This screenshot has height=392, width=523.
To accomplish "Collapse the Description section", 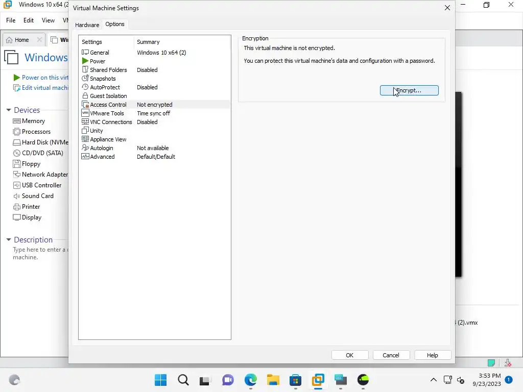I will (x=9, y=240).
